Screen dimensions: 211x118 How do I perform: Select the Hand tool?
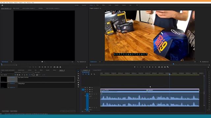tap(78, 85)
